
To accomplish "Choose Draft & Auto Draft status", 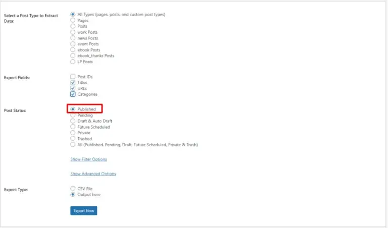I will point(73,121).
